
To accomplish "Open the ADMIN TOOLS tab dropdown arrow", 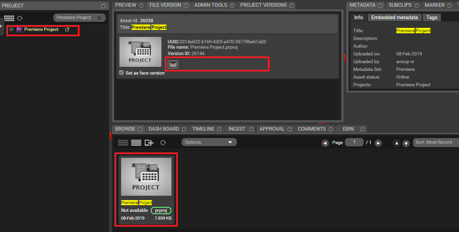I will click(232, 5).
